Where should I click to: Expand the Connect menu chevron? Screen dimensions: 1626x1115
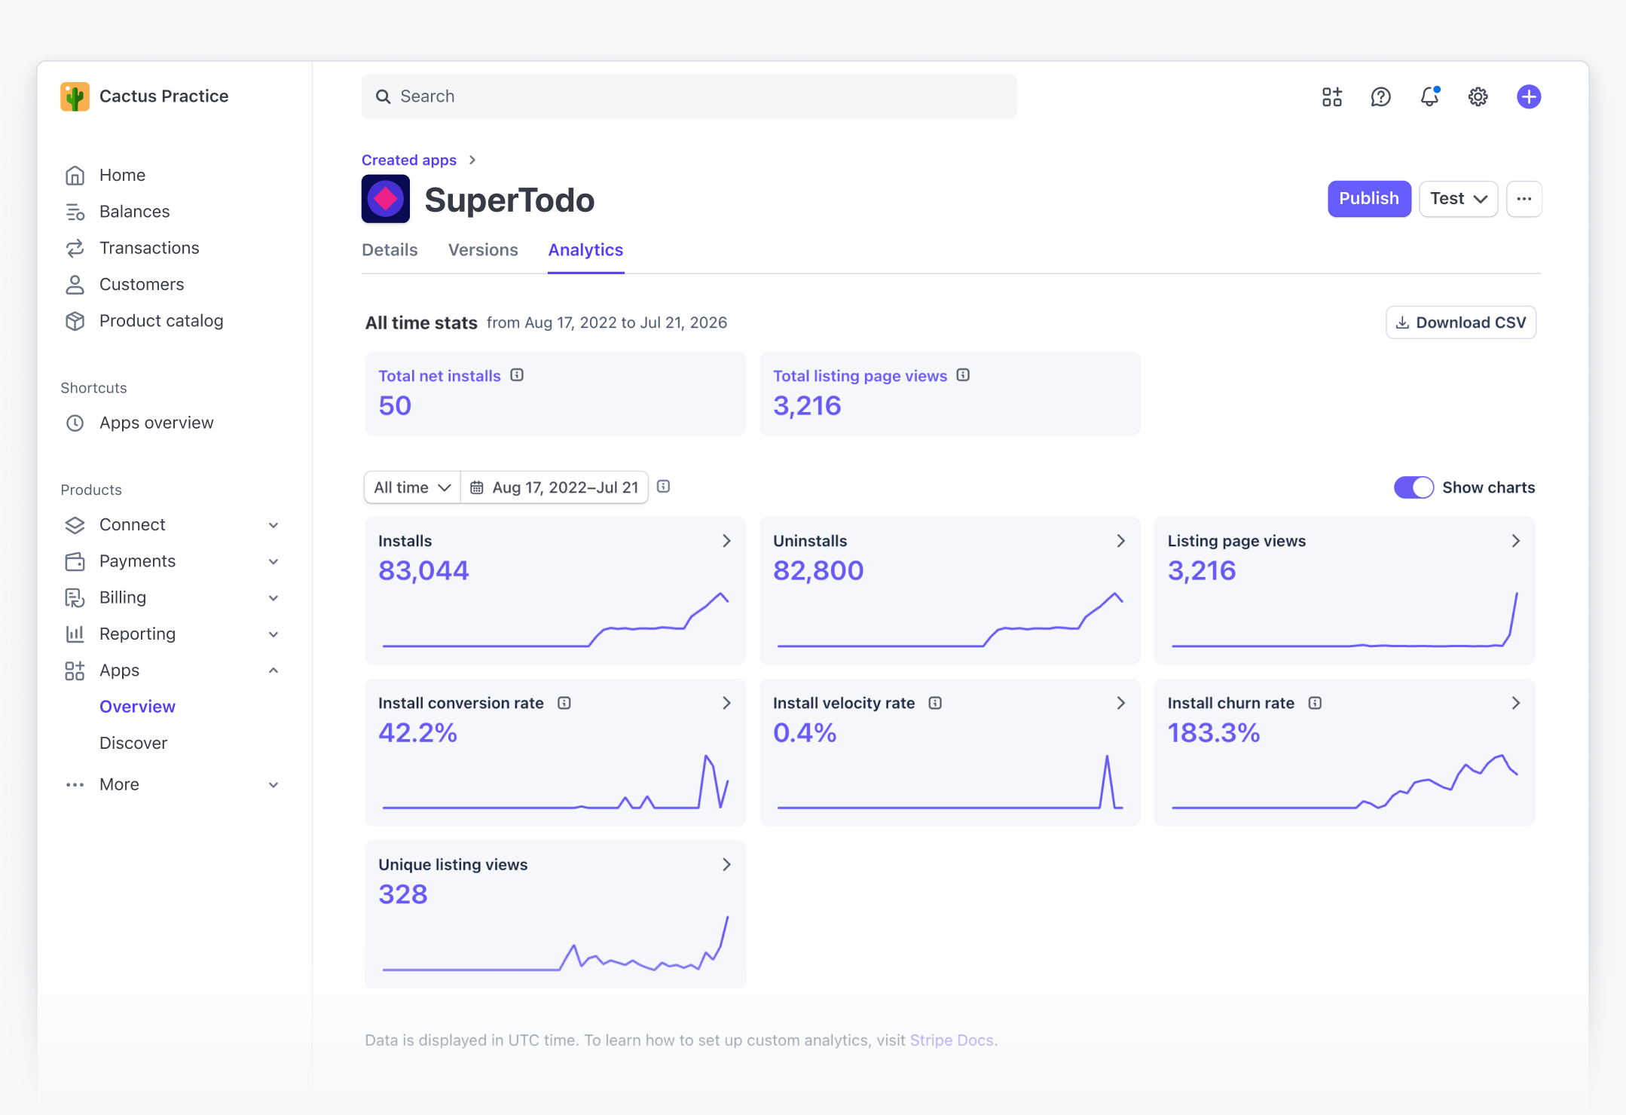coord(274,525)
